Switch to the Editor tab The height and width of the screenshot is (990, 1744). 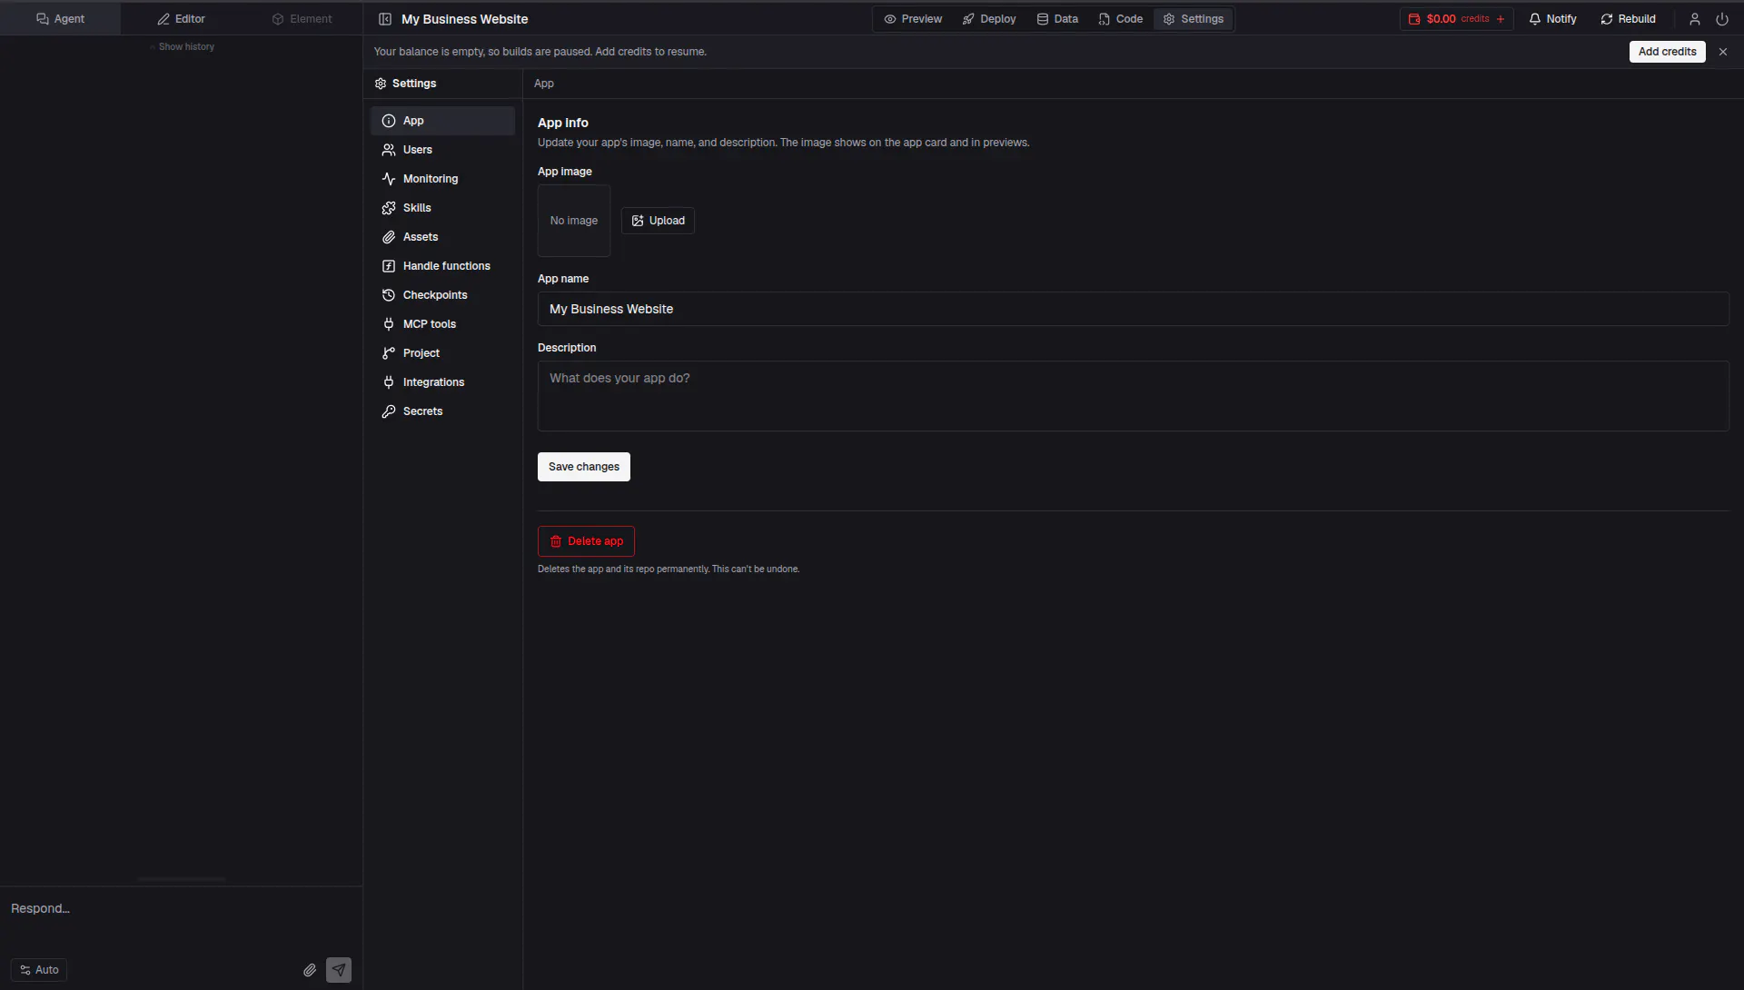coord(181,18)
